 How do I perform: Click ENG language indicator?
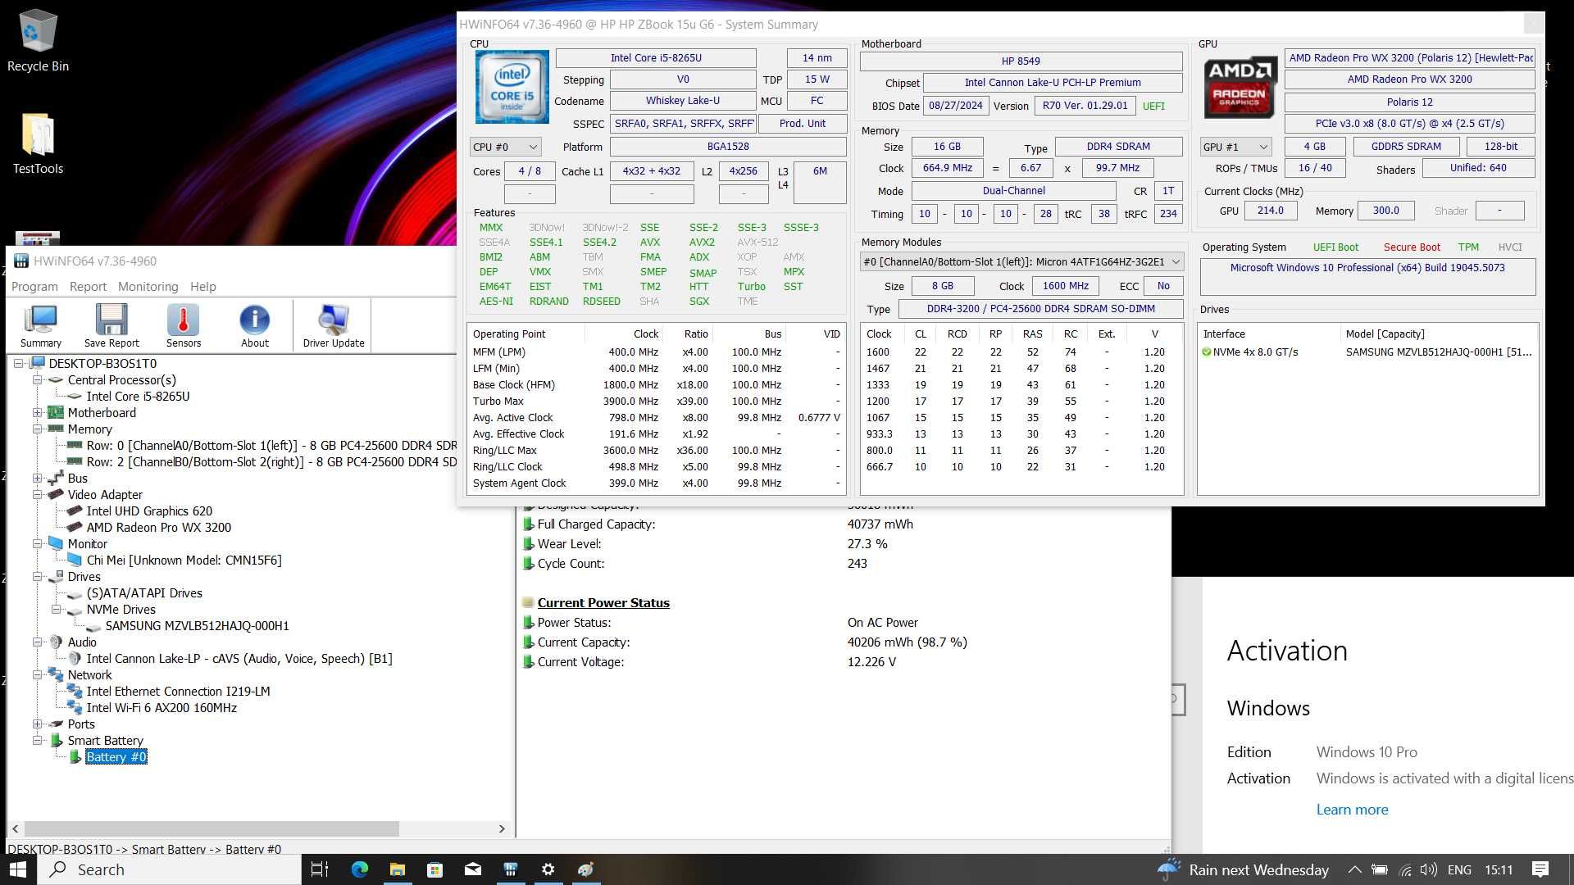click(1459, 869)
